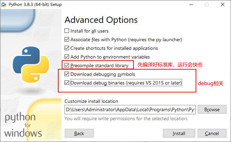Click the Customize install location label

point(91,101)
